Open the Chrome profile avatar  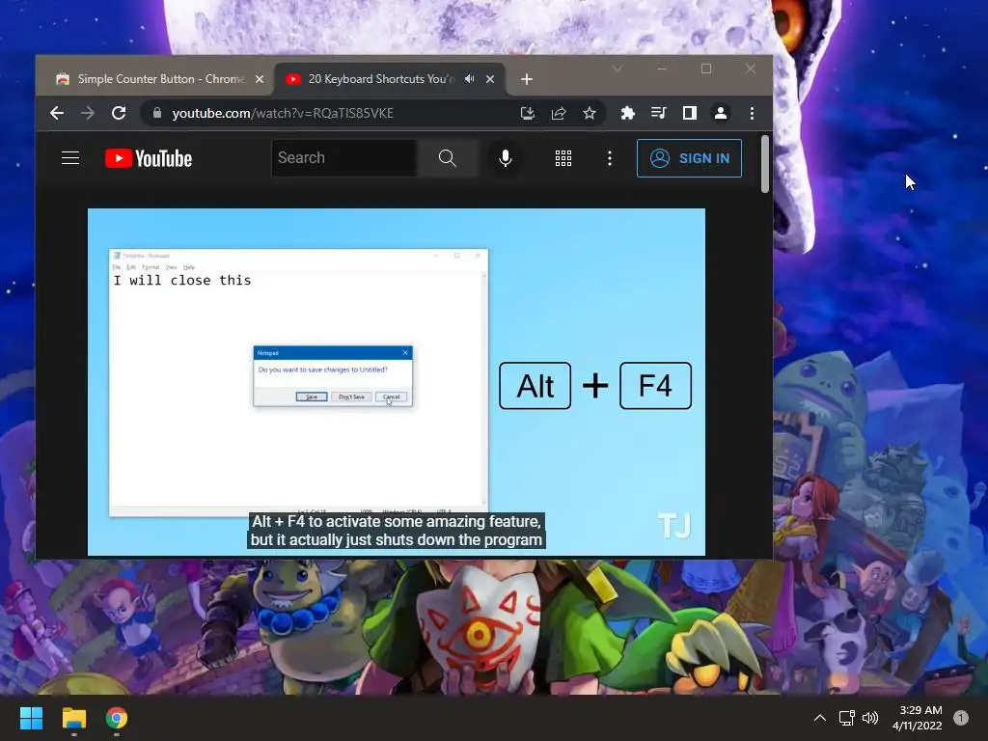720,113
